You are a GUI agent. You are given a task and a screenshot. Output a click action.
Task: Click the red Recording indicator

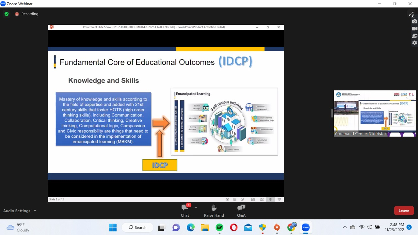point(26,14)
